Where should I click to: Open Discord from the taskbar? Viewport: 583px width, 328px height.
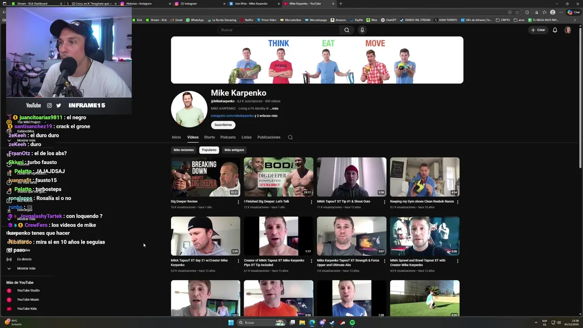[x=322, y=323]
